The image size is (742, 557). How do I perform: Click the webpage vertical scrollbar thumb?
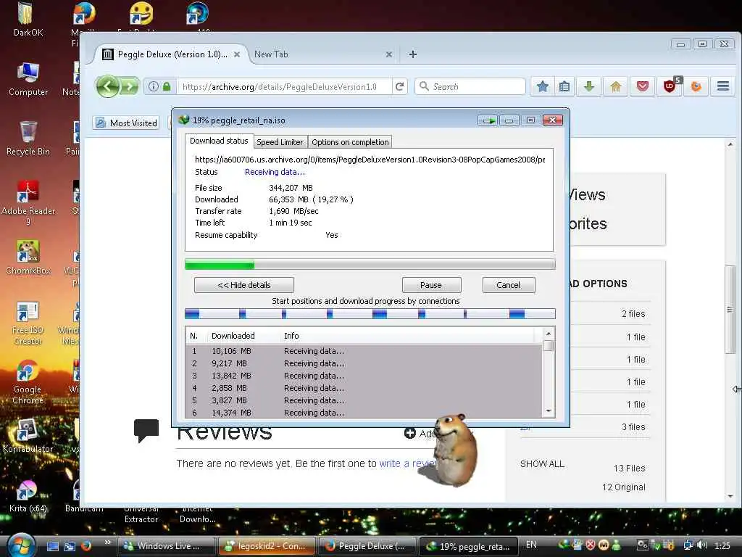tap(730, 310)
